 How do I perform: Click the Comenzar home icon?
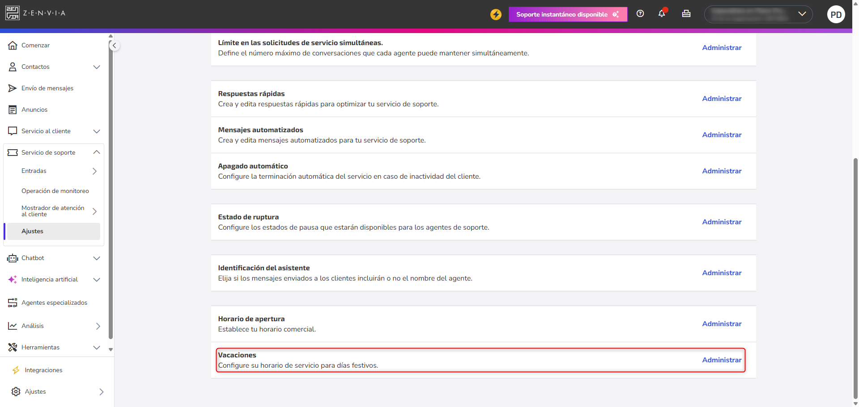point(13,46)
